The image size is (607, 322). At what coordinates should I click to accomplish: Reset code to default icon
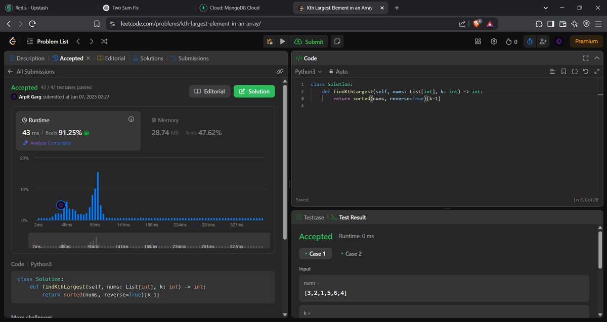[586, 72]
